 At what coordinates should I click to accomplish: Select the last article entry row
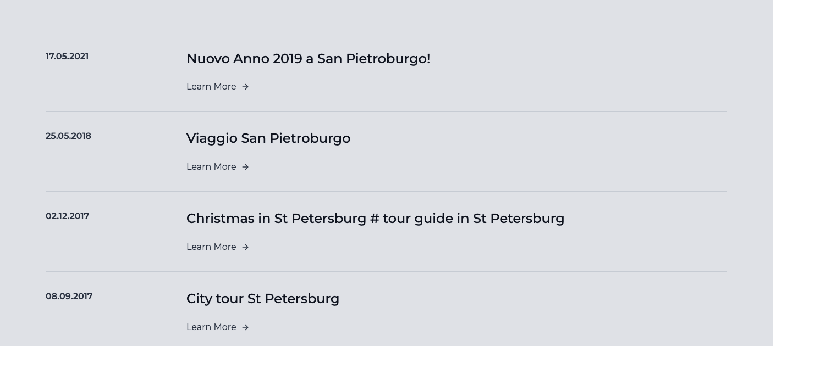385,311
